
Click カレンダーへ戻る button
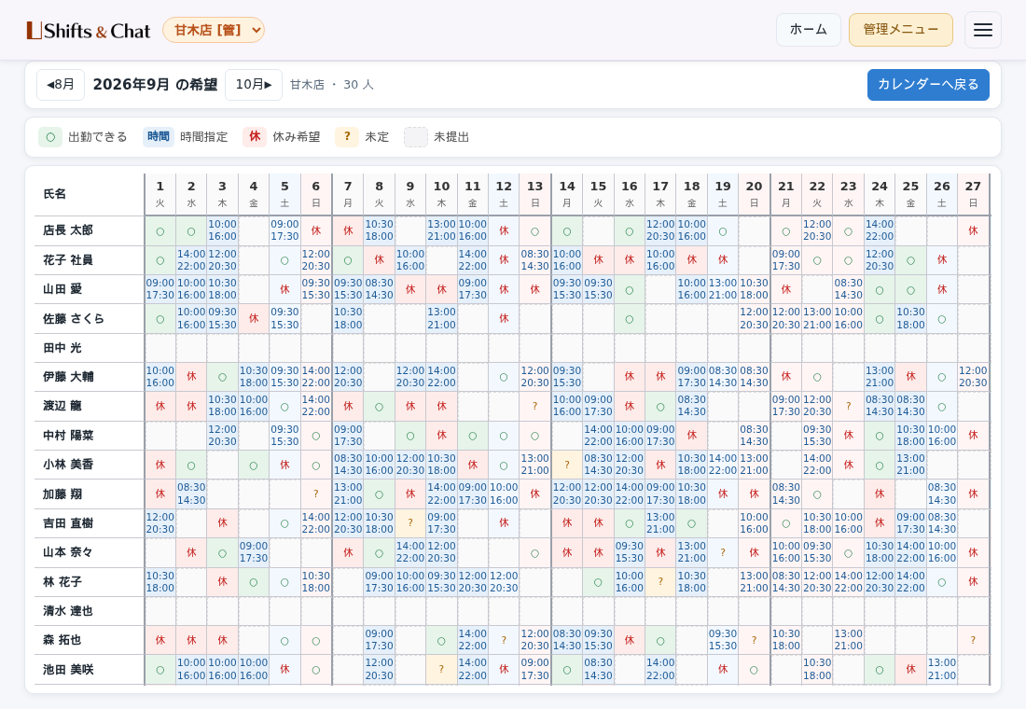point(928,85)
